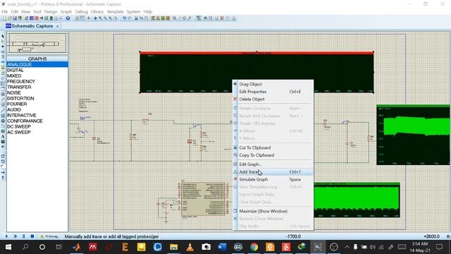Choose Add Trace in context menu

273,172
